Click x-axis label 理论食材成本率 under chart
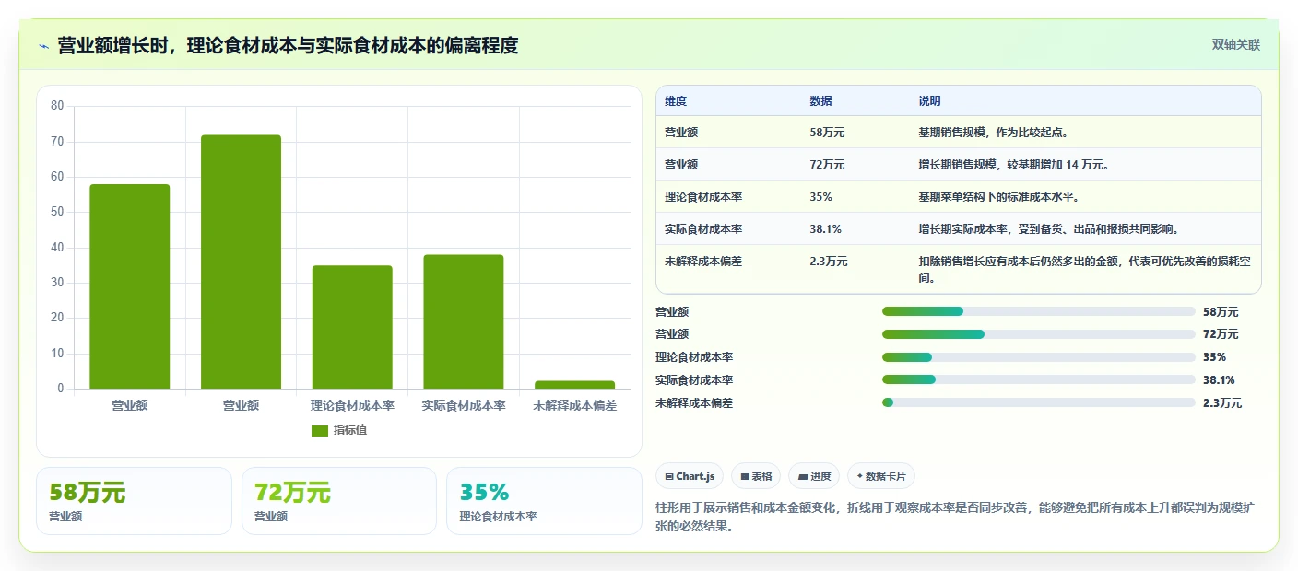Screen dimensions: 1298x571 pyautogui.click(x=352, y=405)
